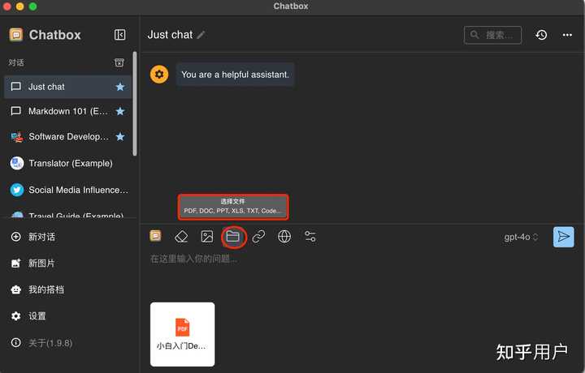Toggle web browsing with the globe icon

(284, 237)
